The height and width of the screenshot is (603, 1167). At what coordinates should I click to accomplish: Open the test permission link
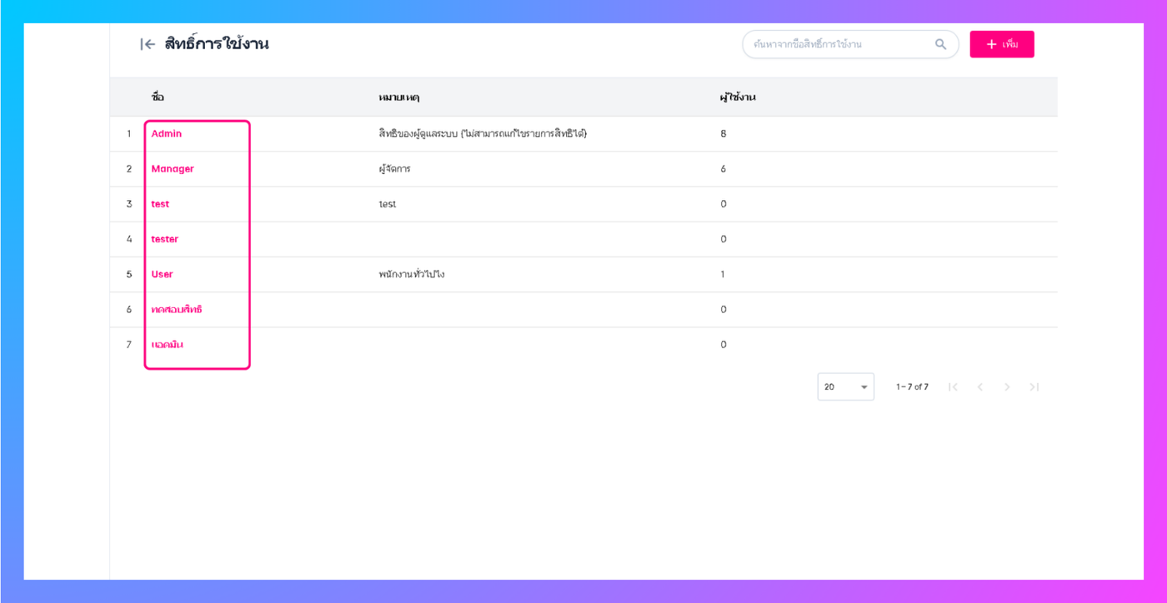pos(160,204)
